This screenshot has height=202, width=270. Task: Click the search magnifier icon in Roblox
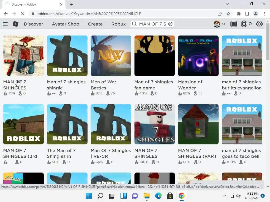tap(134, 24)
